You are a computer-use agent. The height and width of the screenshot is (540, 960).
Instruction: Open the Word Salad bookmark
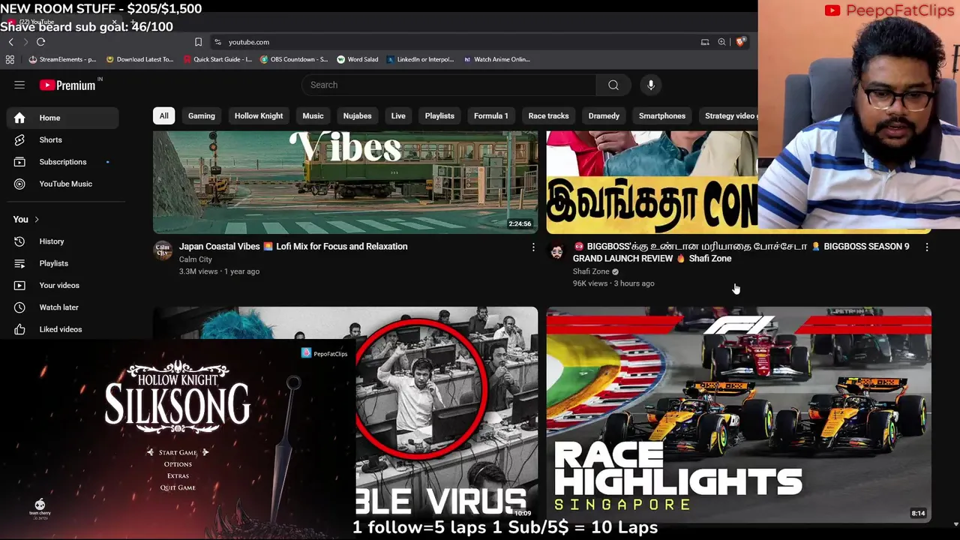(x=358, y=59)
